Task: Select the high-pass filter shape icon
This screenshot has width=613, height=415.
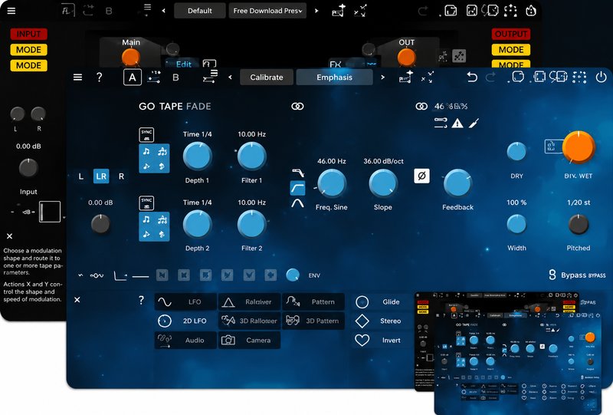Action: point(297,188)
